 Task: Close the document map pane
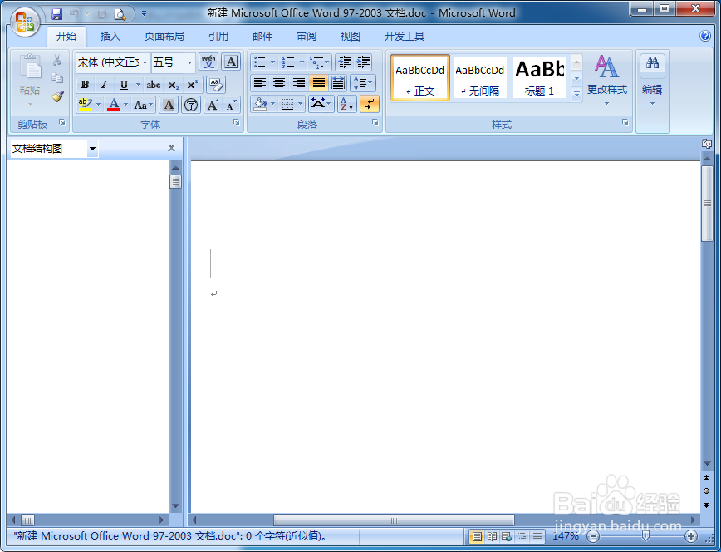pos(171,148)
